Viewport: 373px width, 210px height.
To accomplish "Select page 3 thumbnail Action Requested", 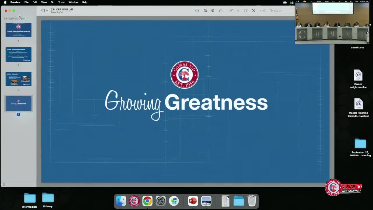I will pyautogui.click(x=18, y=79).
